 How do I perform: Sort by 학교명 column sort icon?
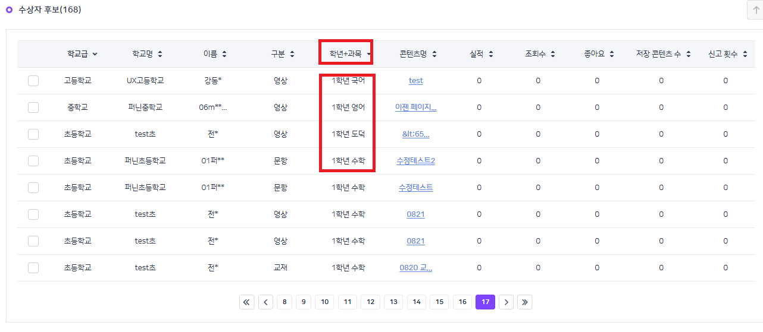160,54
